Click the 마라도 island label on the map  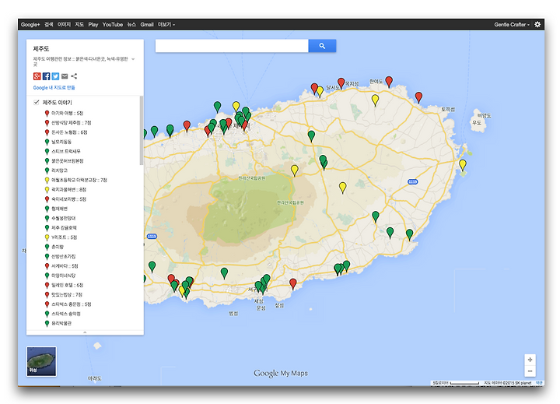click(95, 378)
